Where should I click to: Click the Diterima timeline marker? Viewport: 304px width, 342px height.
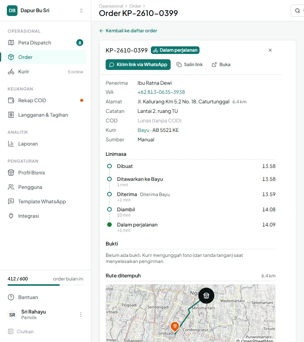tap(109, 194)
